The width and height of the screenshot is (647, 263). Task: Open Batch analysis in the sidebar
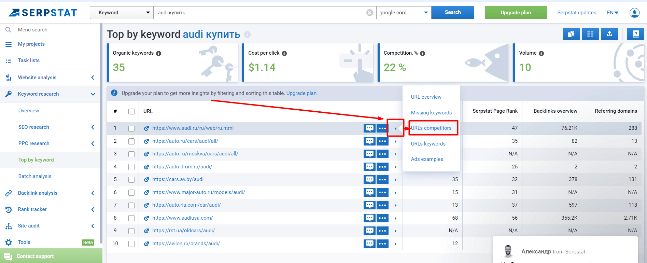[x=35, y=176]
